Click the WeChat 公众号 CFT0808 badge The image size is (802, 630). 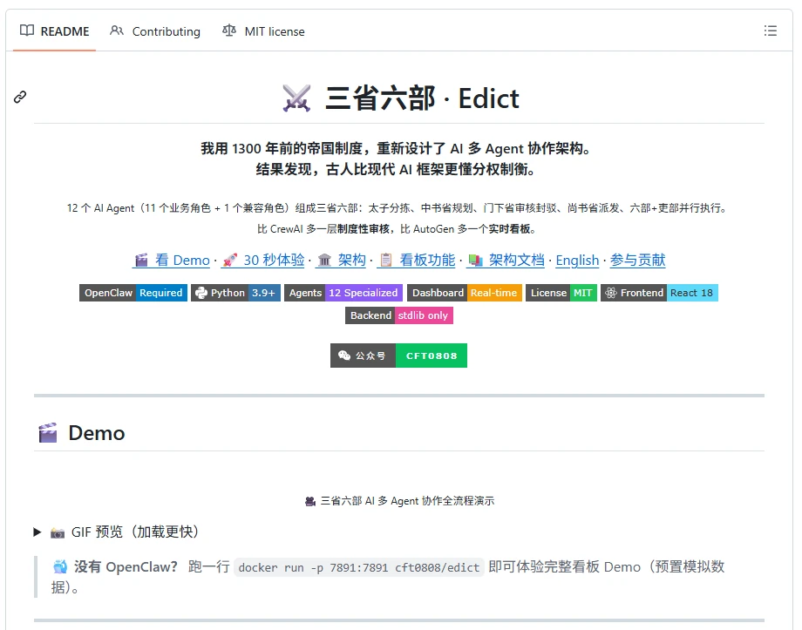398,356
